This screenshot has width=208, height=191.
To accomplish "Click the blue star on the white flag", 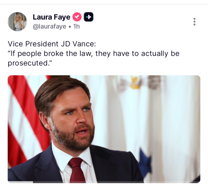I will point(144,162).
